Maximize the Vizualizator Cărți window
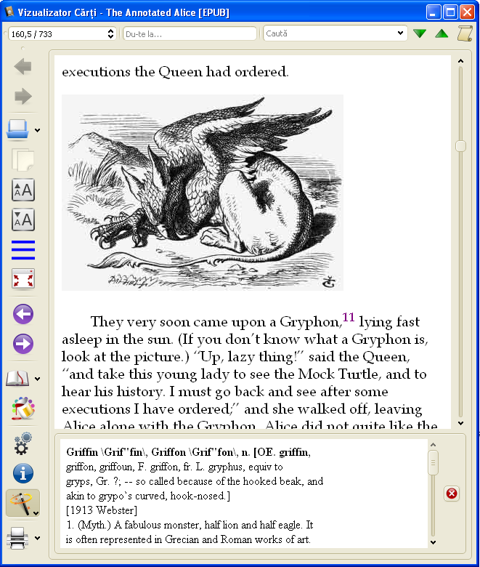Viewport: 480px width, 567px height. [x=450, y=12]
